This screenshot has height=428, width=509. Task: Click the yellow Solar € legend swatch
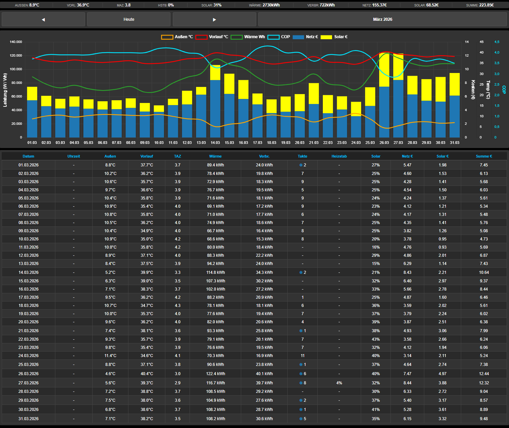(x=326, y=37)
